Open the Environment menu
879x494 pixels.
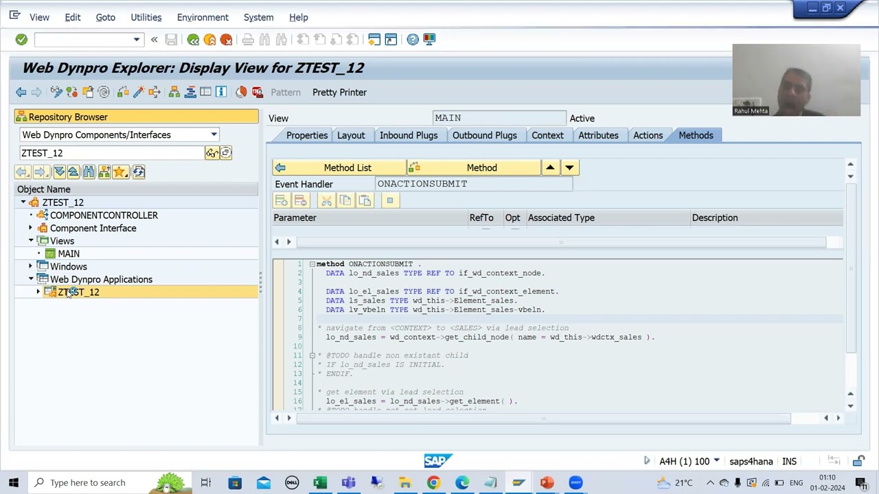pyautogui.click(x=203, y=17)
